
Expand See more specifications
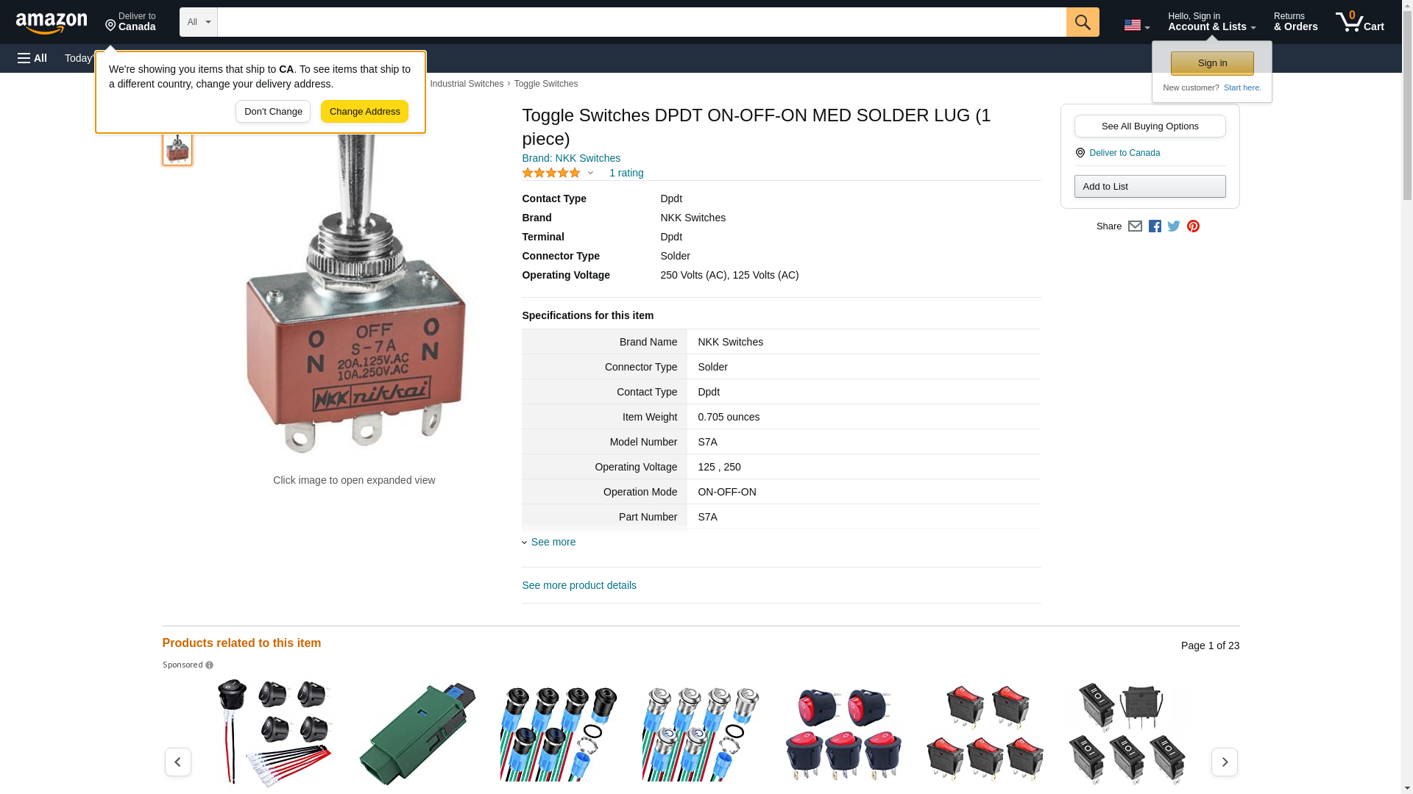pyautogui.click(x=553, y=542)
